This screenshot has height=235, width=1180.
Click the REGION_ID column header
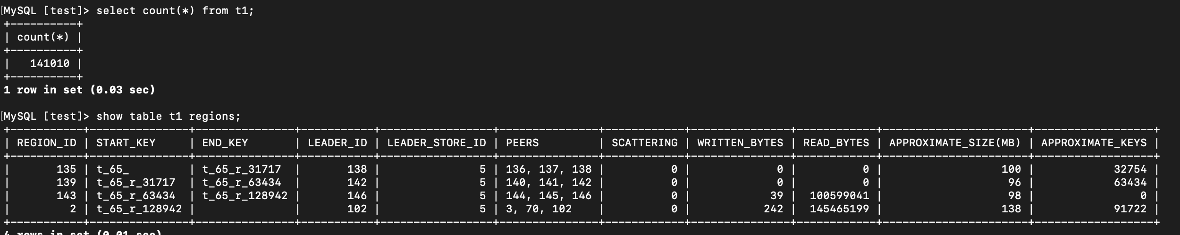46,143
